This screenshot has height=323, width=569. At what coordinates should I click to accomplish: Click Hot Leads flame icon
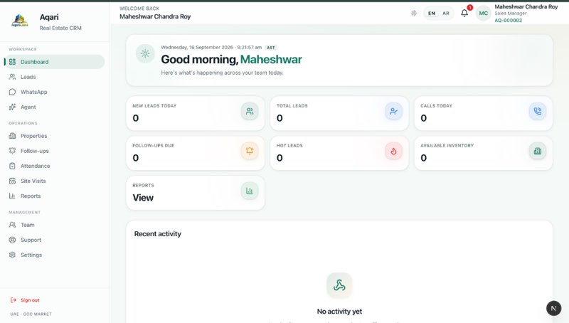[393, 151]
